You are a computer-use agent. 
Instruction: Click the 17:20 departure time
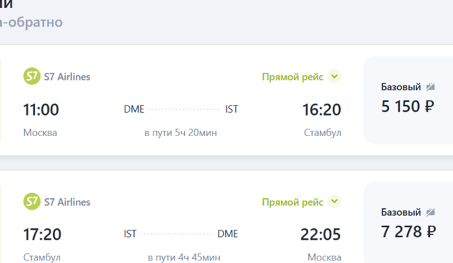(42, 234)
